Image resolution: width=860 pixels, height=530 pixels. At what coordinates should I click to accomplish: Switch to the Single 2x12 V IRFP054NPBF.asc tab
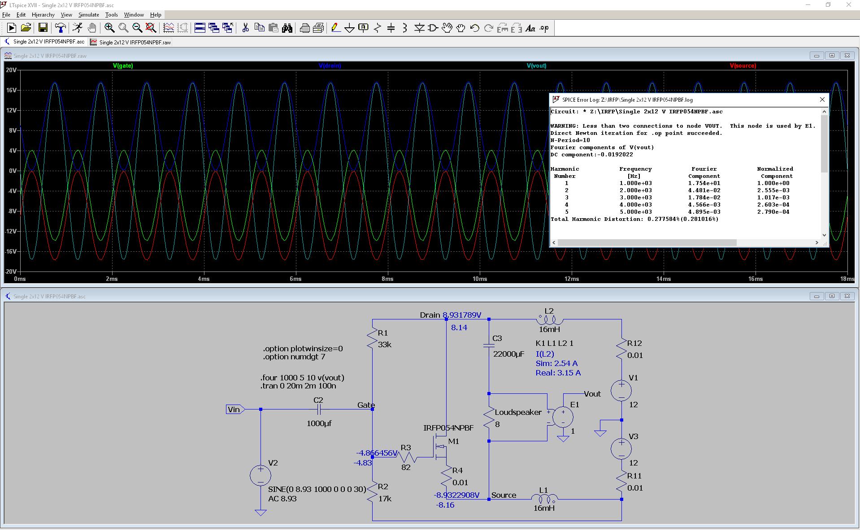44,42
